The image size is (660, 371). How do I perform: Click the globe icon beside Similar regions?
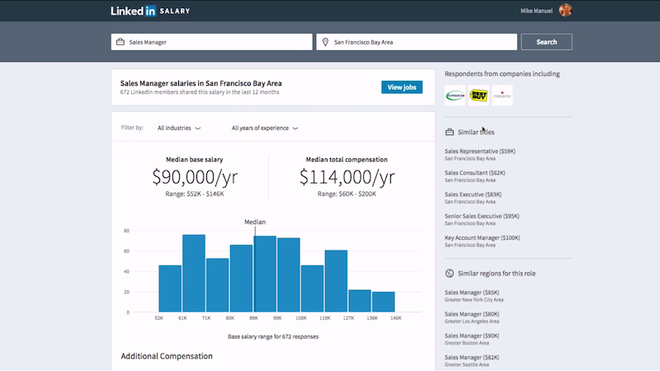(450, 274)
